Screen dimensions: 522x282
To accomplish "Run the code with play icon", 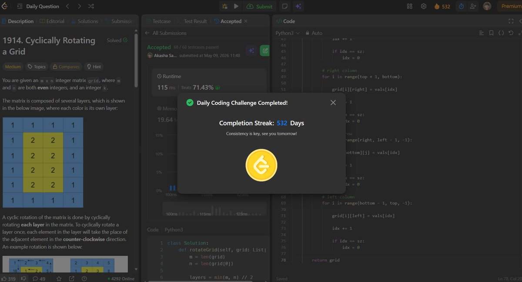I will (x=236, y=7).
